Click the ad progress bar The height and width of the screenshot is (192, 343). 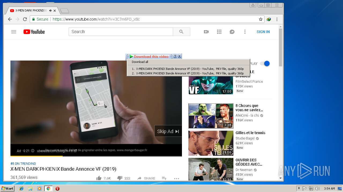96,156
